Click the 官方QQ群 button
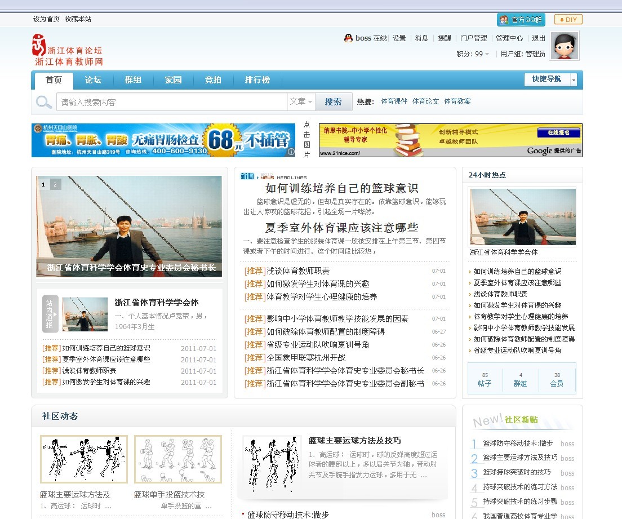The image size is (622, 519). pyautogui.click(x=521, y=20)
